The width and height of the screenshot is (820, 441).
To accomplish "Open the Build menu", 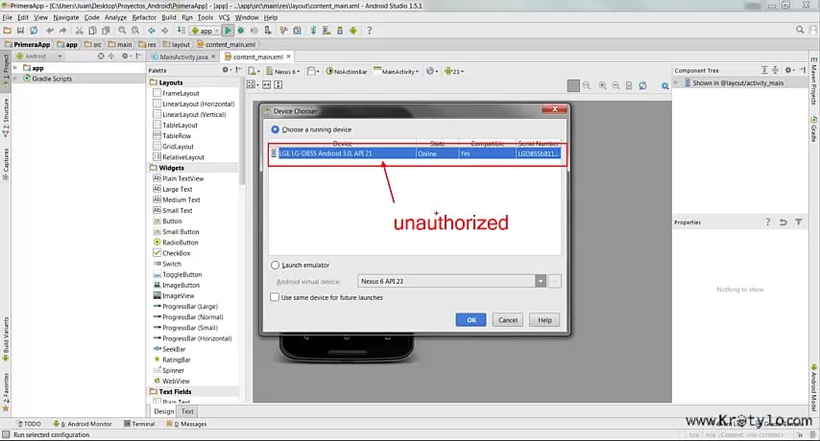I will point(169,17).
